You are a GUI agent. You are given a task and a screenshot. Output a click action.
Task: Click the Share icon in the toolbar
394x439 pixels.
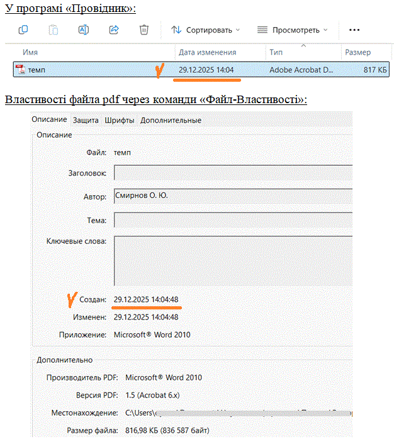(114, 30)
